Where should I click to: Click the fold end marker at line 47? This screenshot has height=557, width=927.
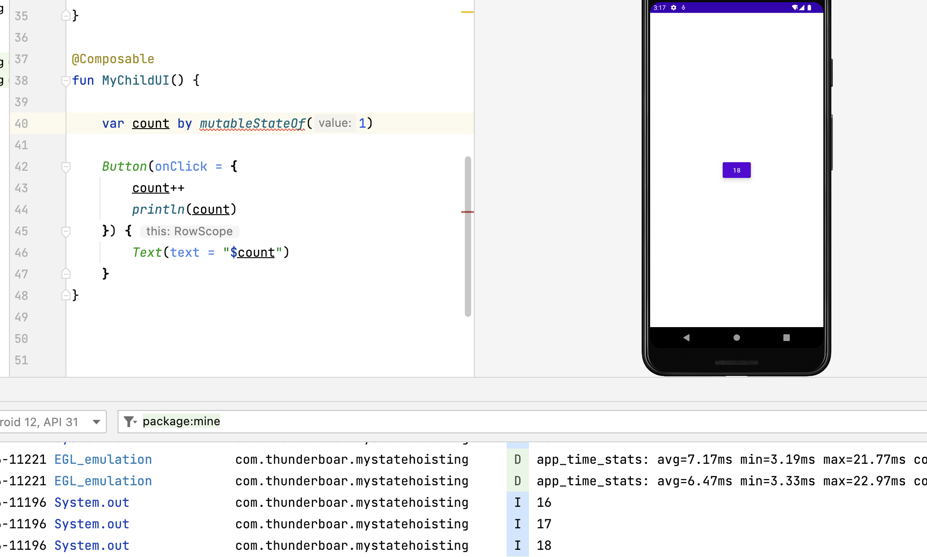click(66, 273)
